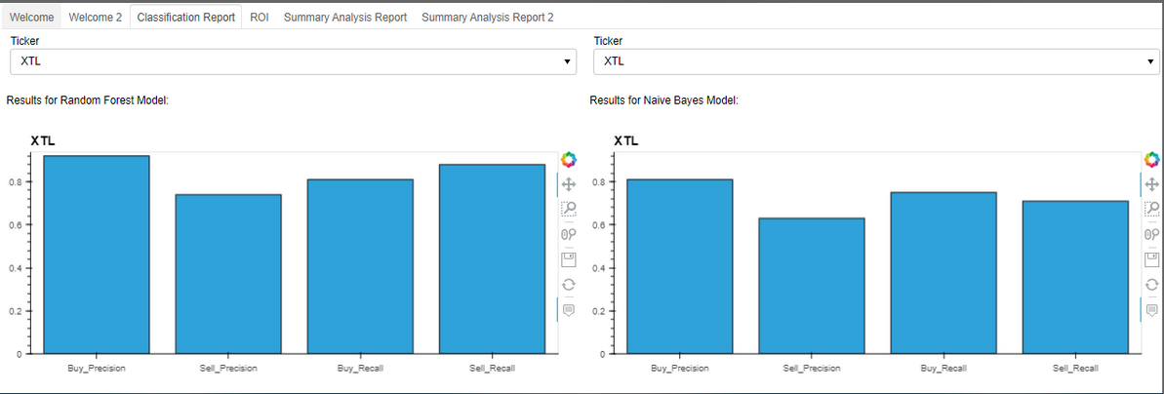
Task: Activate Pan tool on Naive Bayes chart
Action: click(1151, 184)
